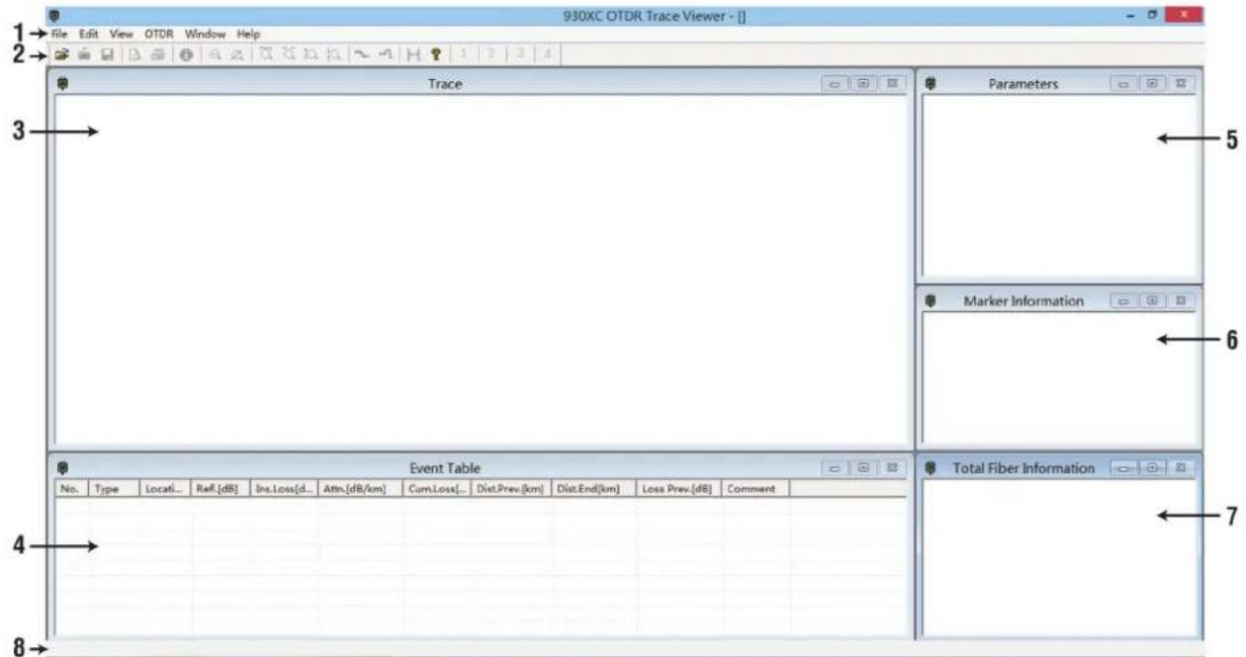
Task: Click the Cum.Loss column header
Action: (x=437, y=488)
